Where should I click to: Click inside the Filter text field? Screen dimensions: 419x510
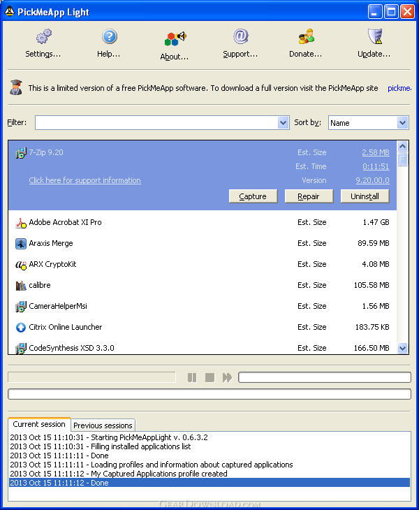click(x=156, y=123)
